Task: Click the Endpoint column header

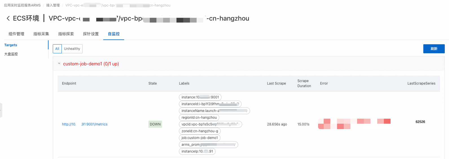Action: click(69, 83)
